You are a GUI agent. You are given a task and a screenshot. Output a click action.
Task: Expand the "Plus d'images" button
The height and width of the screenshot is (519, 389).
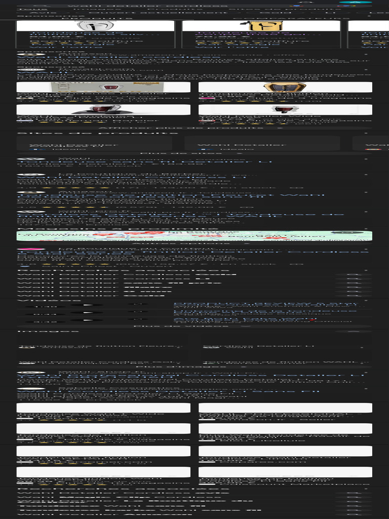point(194,366)
